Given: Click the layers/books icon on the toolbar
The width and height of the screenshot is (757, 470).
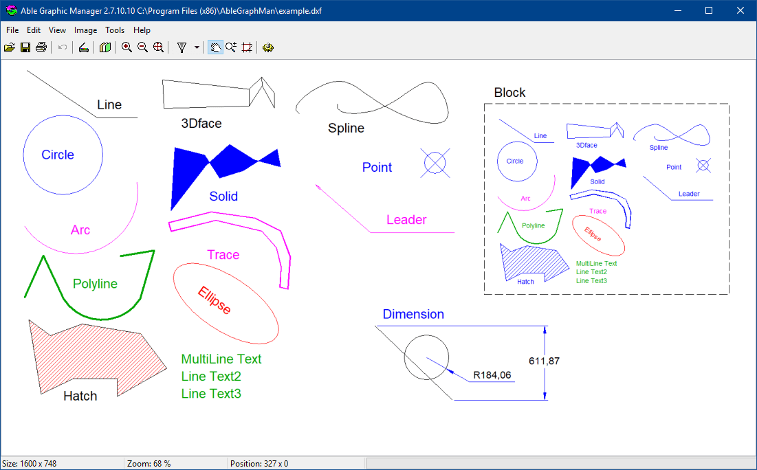Looking at the screenshot, I should click(105, 47).
